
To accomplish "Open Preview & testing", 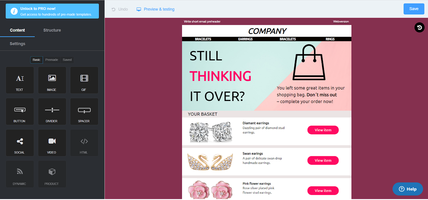I will 155,9.
